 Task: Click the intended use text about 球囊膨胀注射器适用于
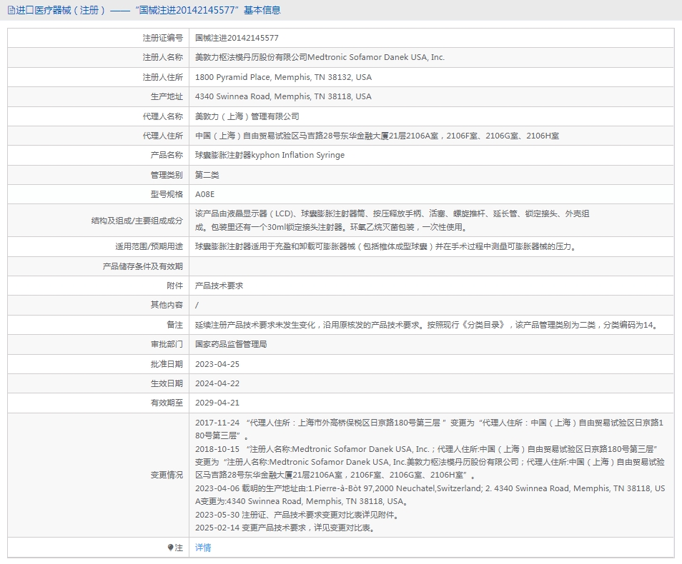[x=385, y=246]
